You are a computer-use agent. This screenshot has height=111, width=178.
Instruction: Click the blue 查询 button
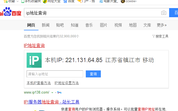coord(93,74)
